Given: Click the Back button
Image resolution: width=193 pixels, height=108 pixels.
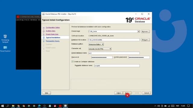Looking at the screenshot, I should [119, 93].
